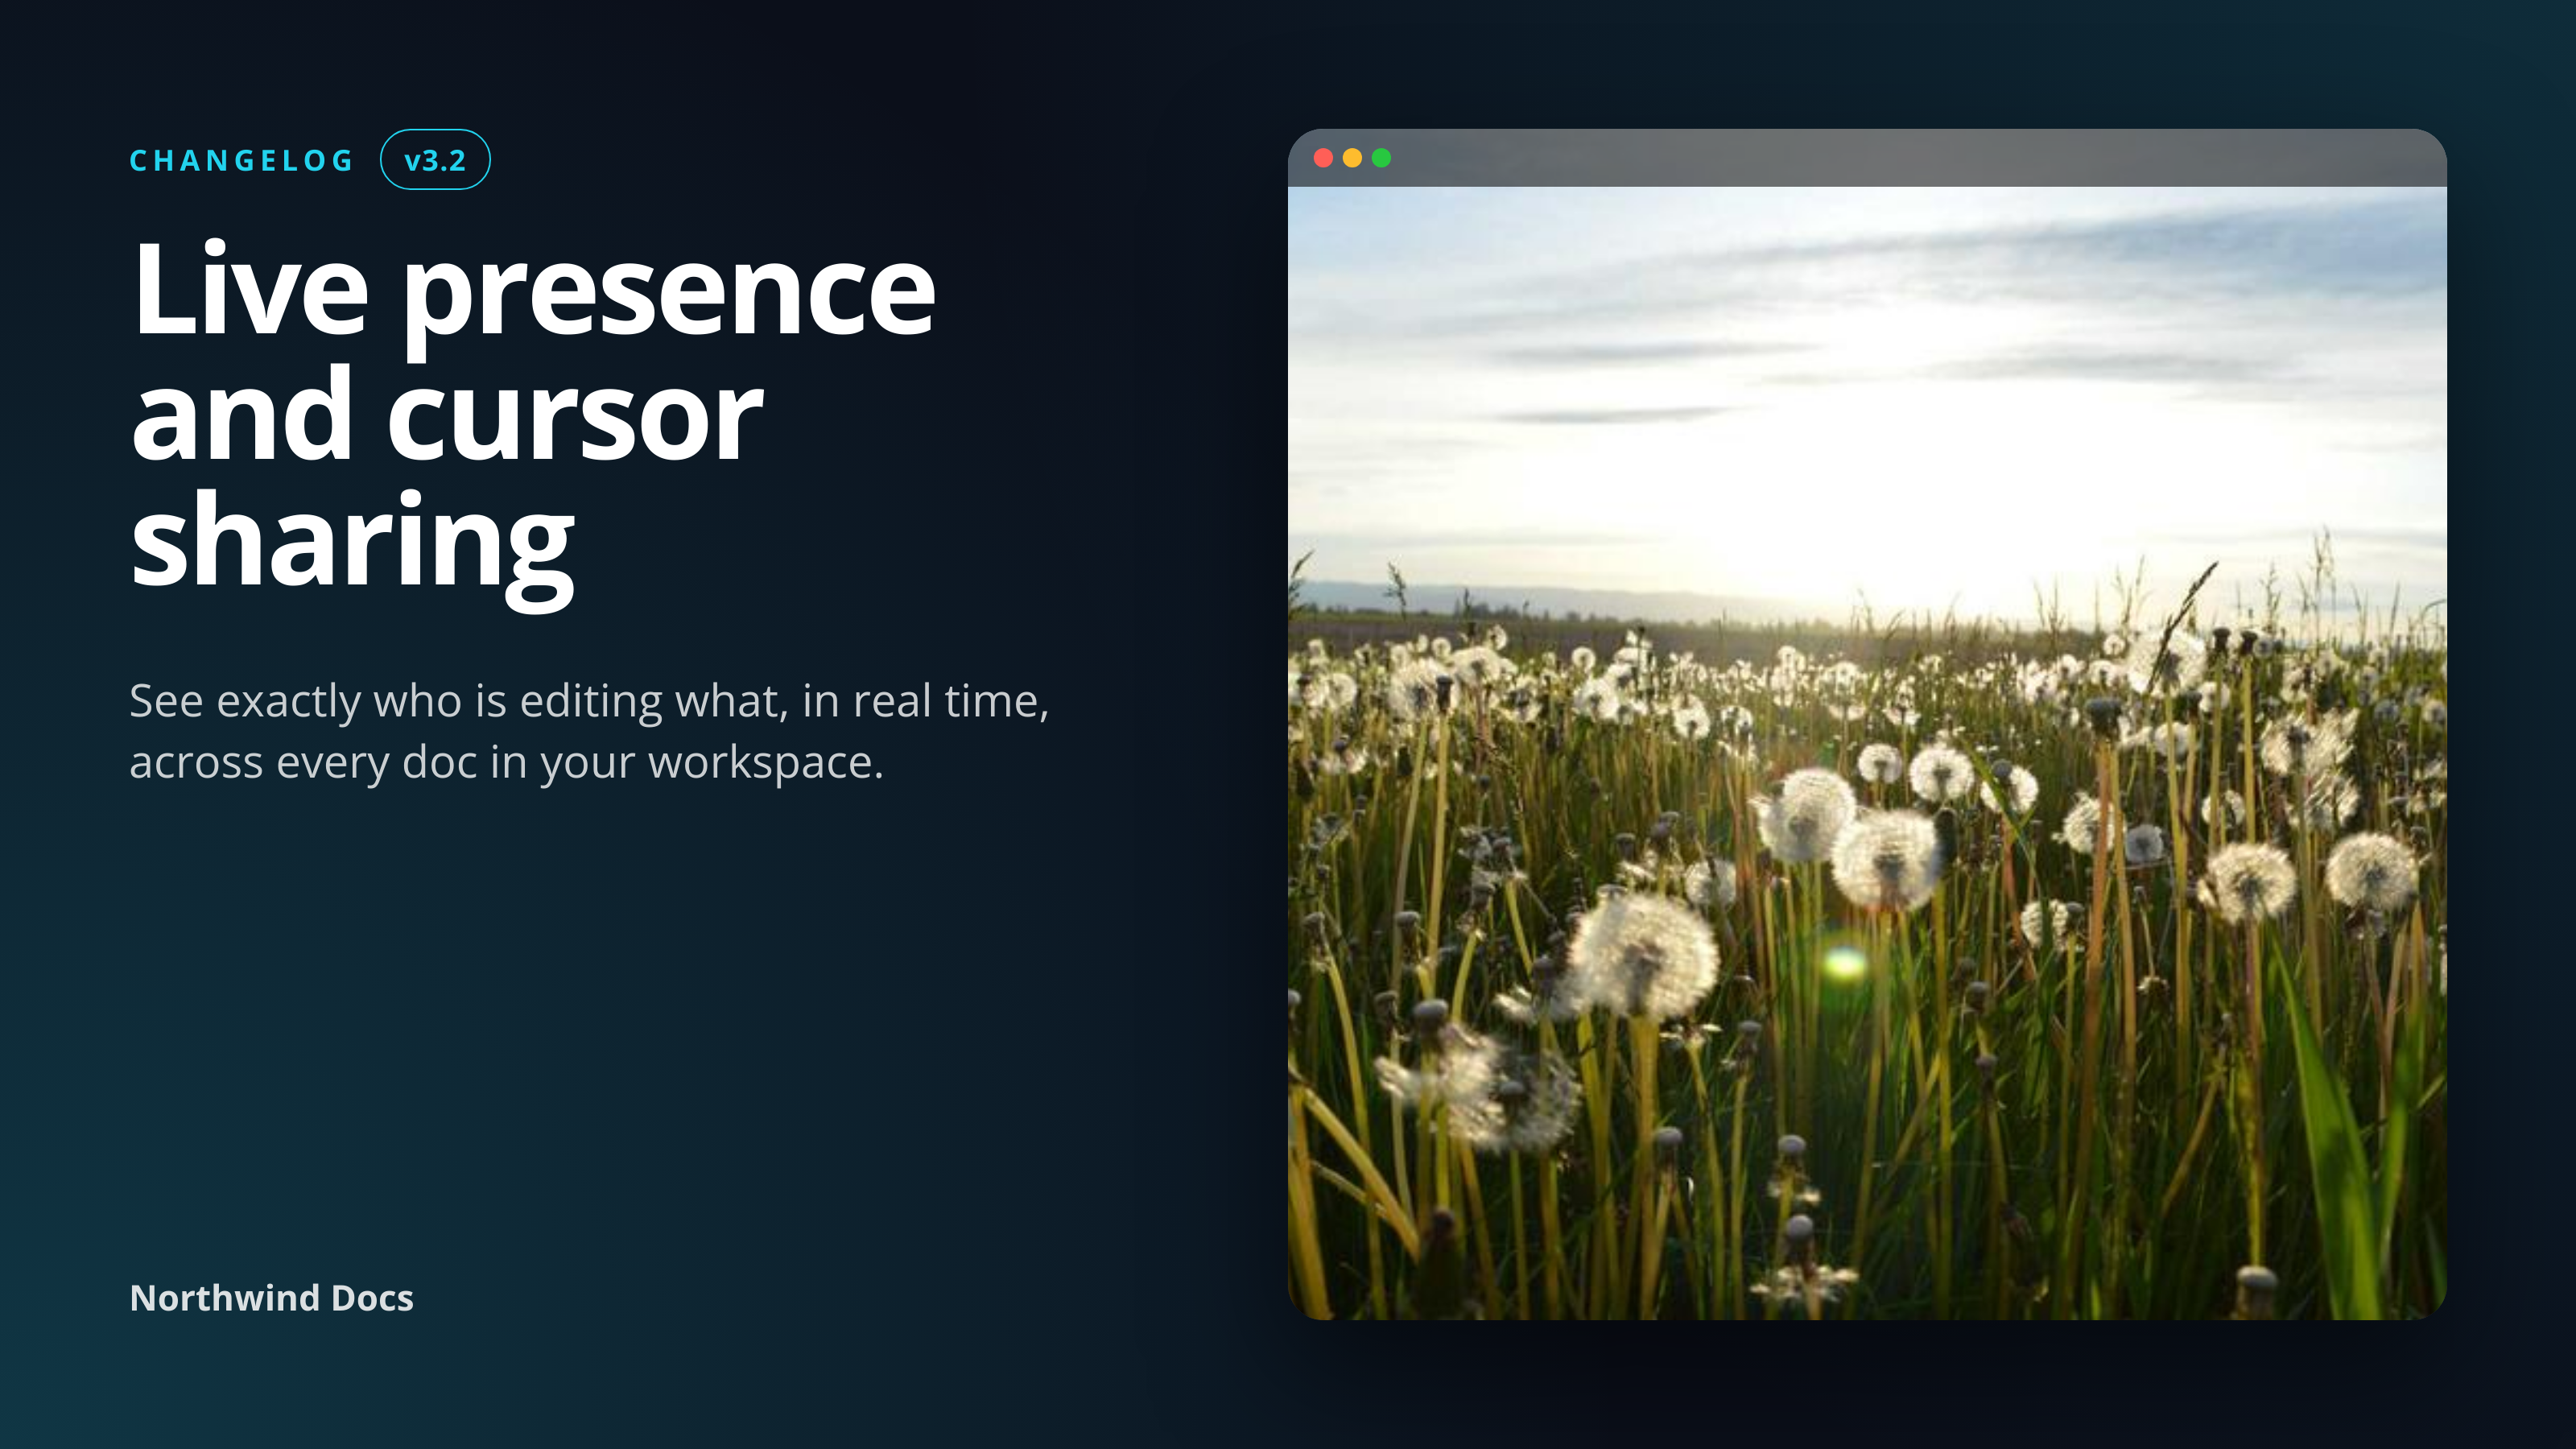Click the green zoom traffic-light dot
This screenshot has height=1449, width=2576.
(x=1381, y=157)
